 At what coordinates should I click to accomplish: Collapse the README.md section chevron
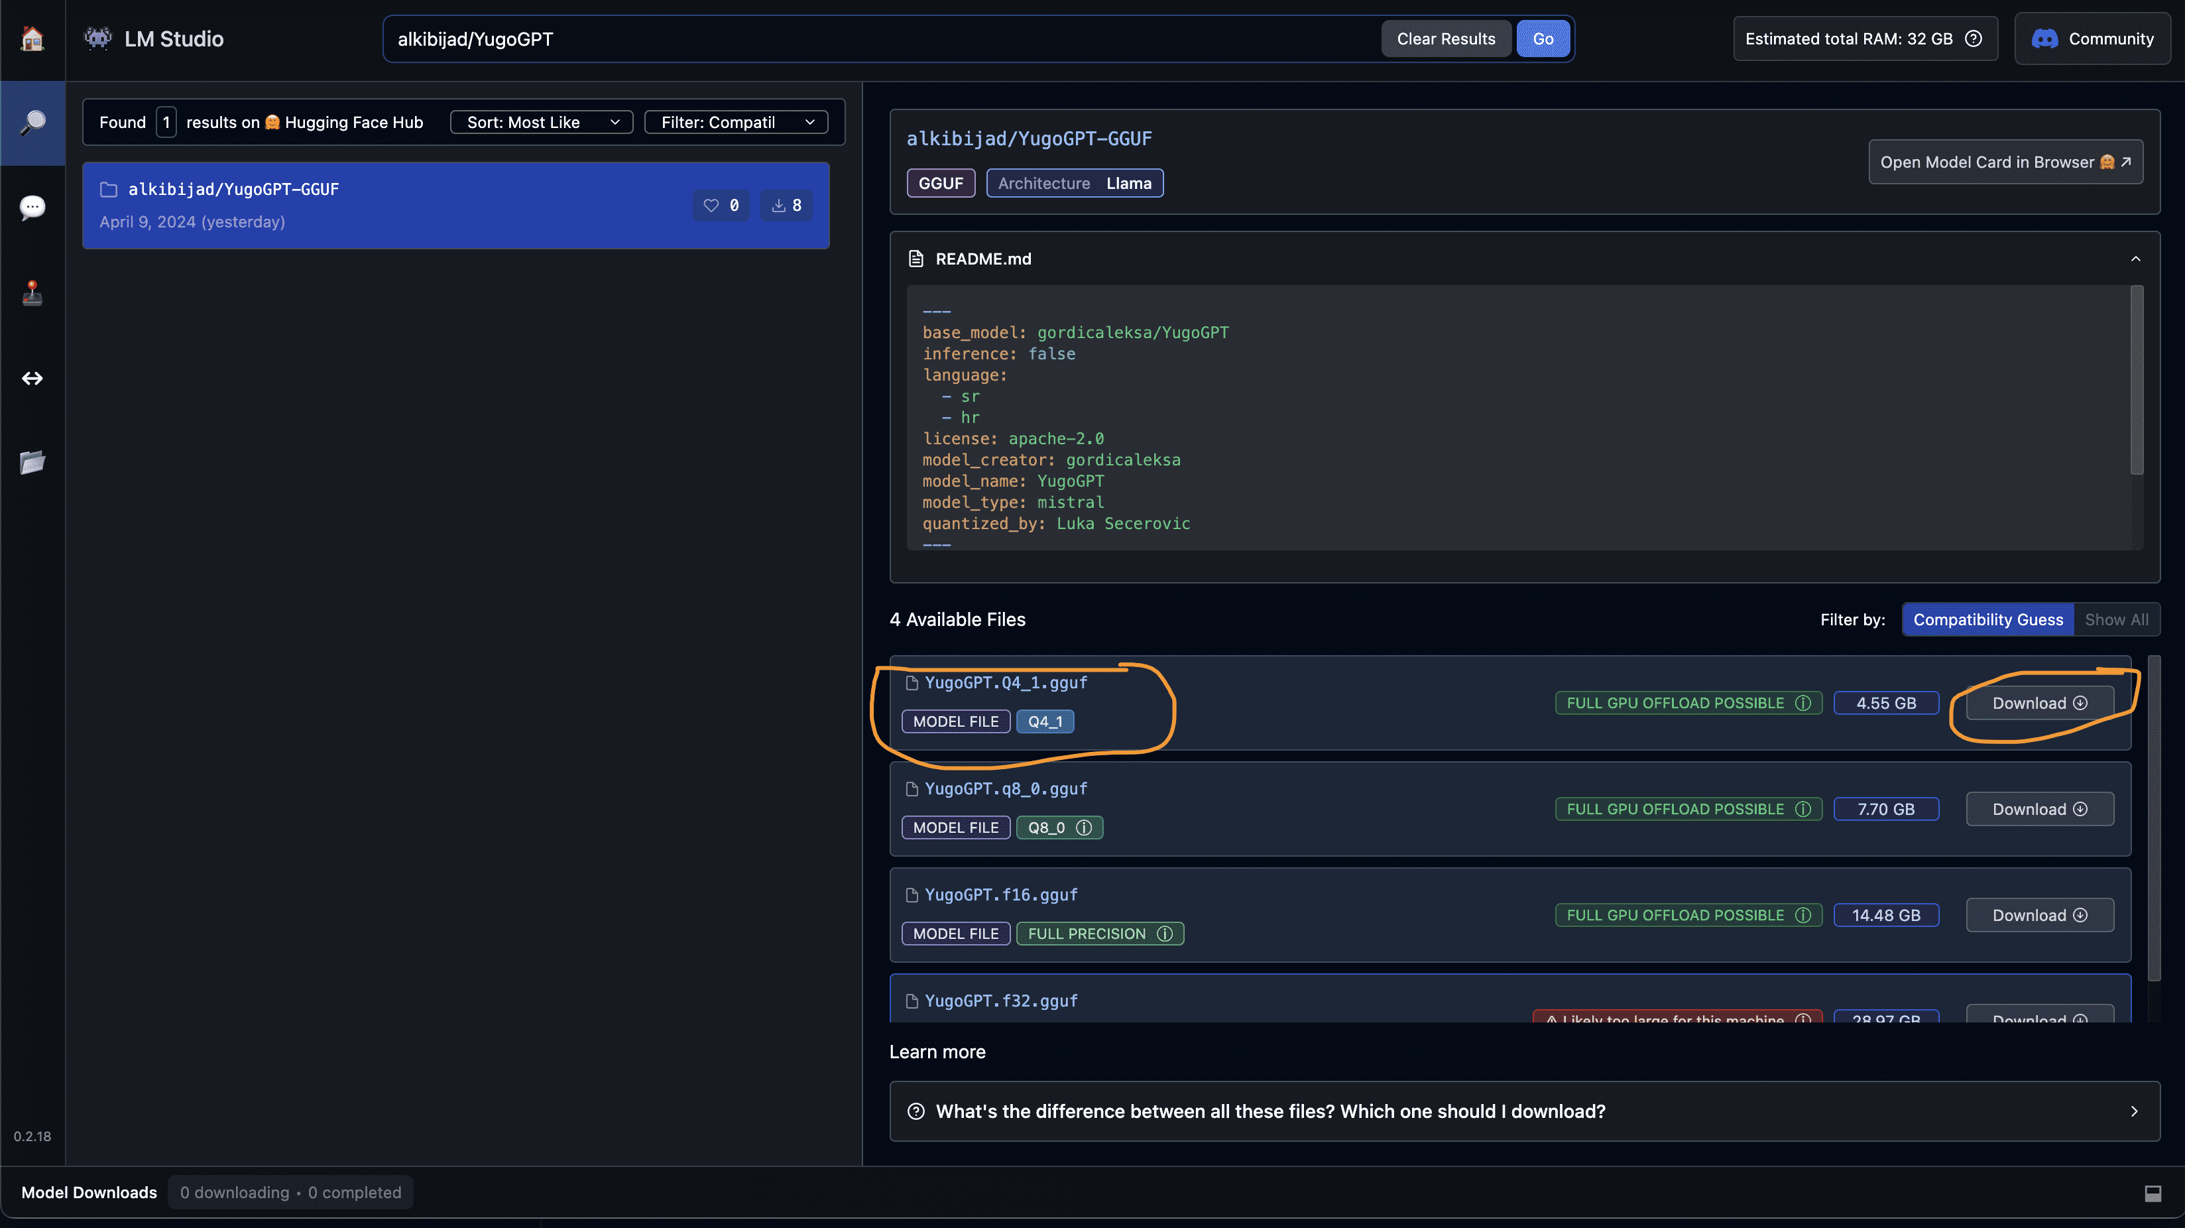[2135, 259]
